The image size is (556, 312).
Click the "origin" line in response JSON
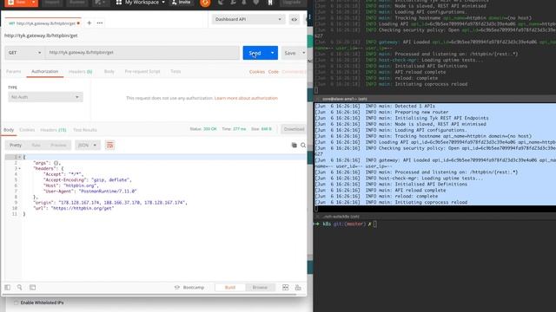[x=110, y=203]
